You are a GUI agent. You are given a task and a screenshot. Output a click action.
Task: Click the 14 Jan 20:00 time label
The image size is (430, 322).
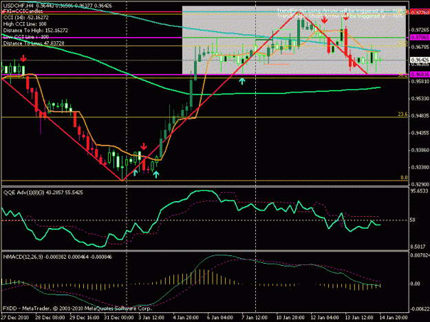[x=394, y=318]
